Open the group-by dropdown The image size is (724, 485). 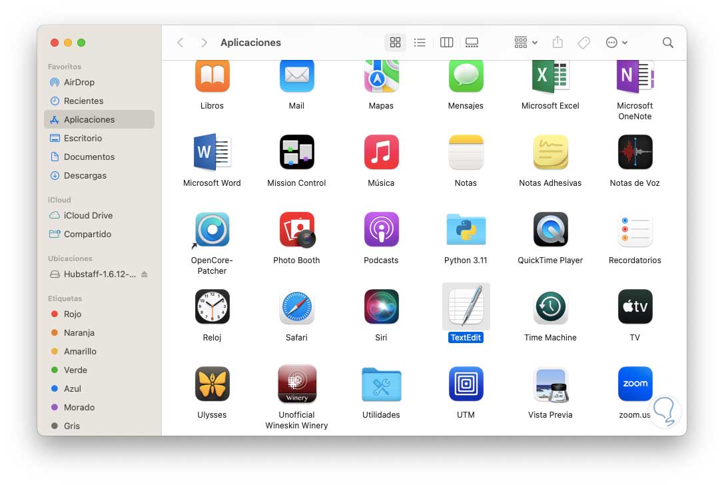coord(526,43)
